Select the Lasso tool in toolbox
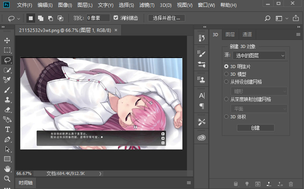Image resolution: width=304 pixels, height=189 pixels. [x=7, y=60]
